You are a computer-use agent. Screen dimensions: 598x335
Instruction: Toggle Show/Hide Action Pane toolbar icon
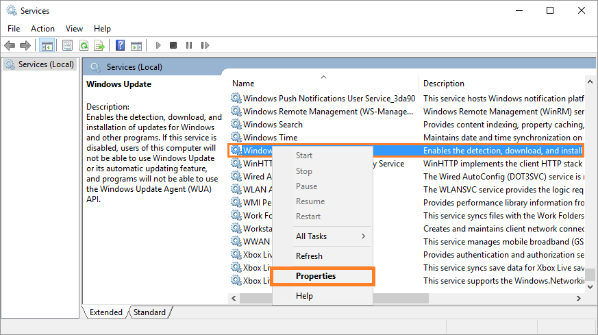[136, 46]
